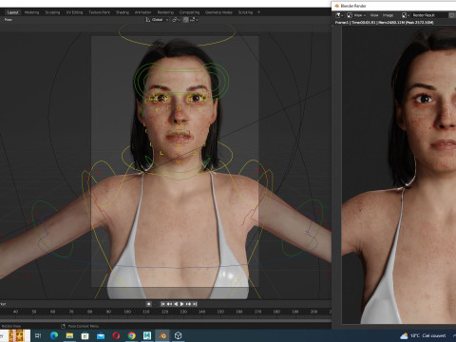
Task: Jump to the end frame
Action: pyautogui.click(x=195, y=304)
